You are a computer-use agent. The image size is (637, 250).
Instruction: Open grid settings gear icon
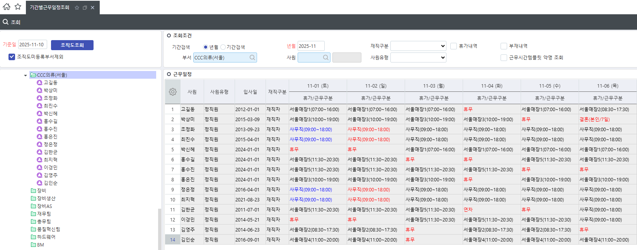173,92
